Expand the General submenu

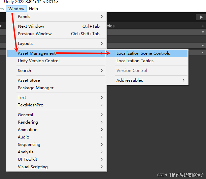tap(57, 115)
